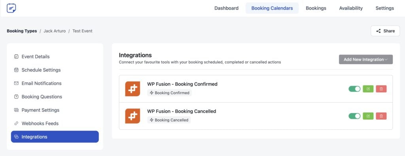The image size is (405, 156).
Task: Click the Event Details calendar icon
Action: click(x=16, y=56)
